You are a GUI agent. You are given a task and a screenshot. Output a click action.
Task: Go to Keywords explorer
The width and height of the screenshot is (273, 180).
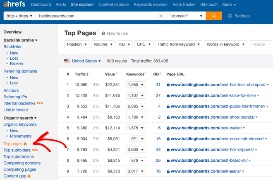click(x=151, y=5)
